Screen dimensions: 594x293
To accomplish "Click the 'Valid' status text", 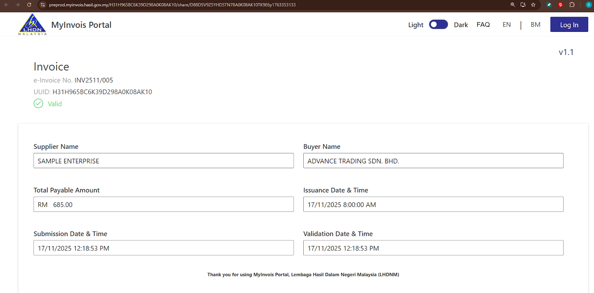I will point(55,104).
